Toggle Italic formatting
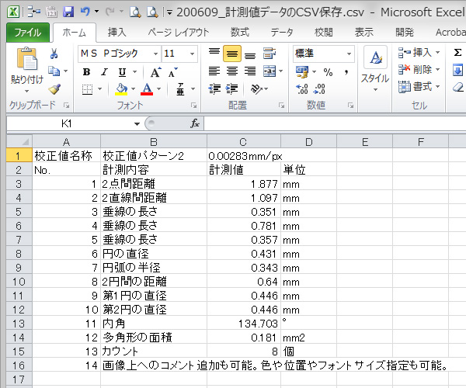466x388 pixels. tap(104, 72)
